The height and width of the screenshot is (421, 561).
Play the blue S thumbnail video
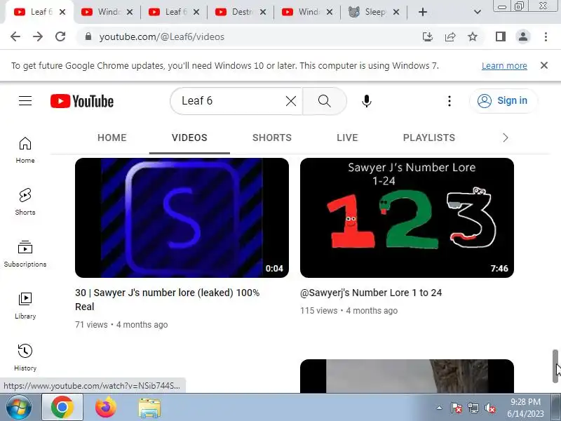[x=182, y=218]
